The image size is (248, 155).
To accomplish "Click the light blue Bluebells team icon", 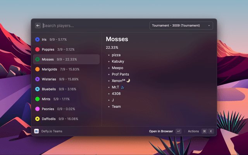I will coord(37,89).
